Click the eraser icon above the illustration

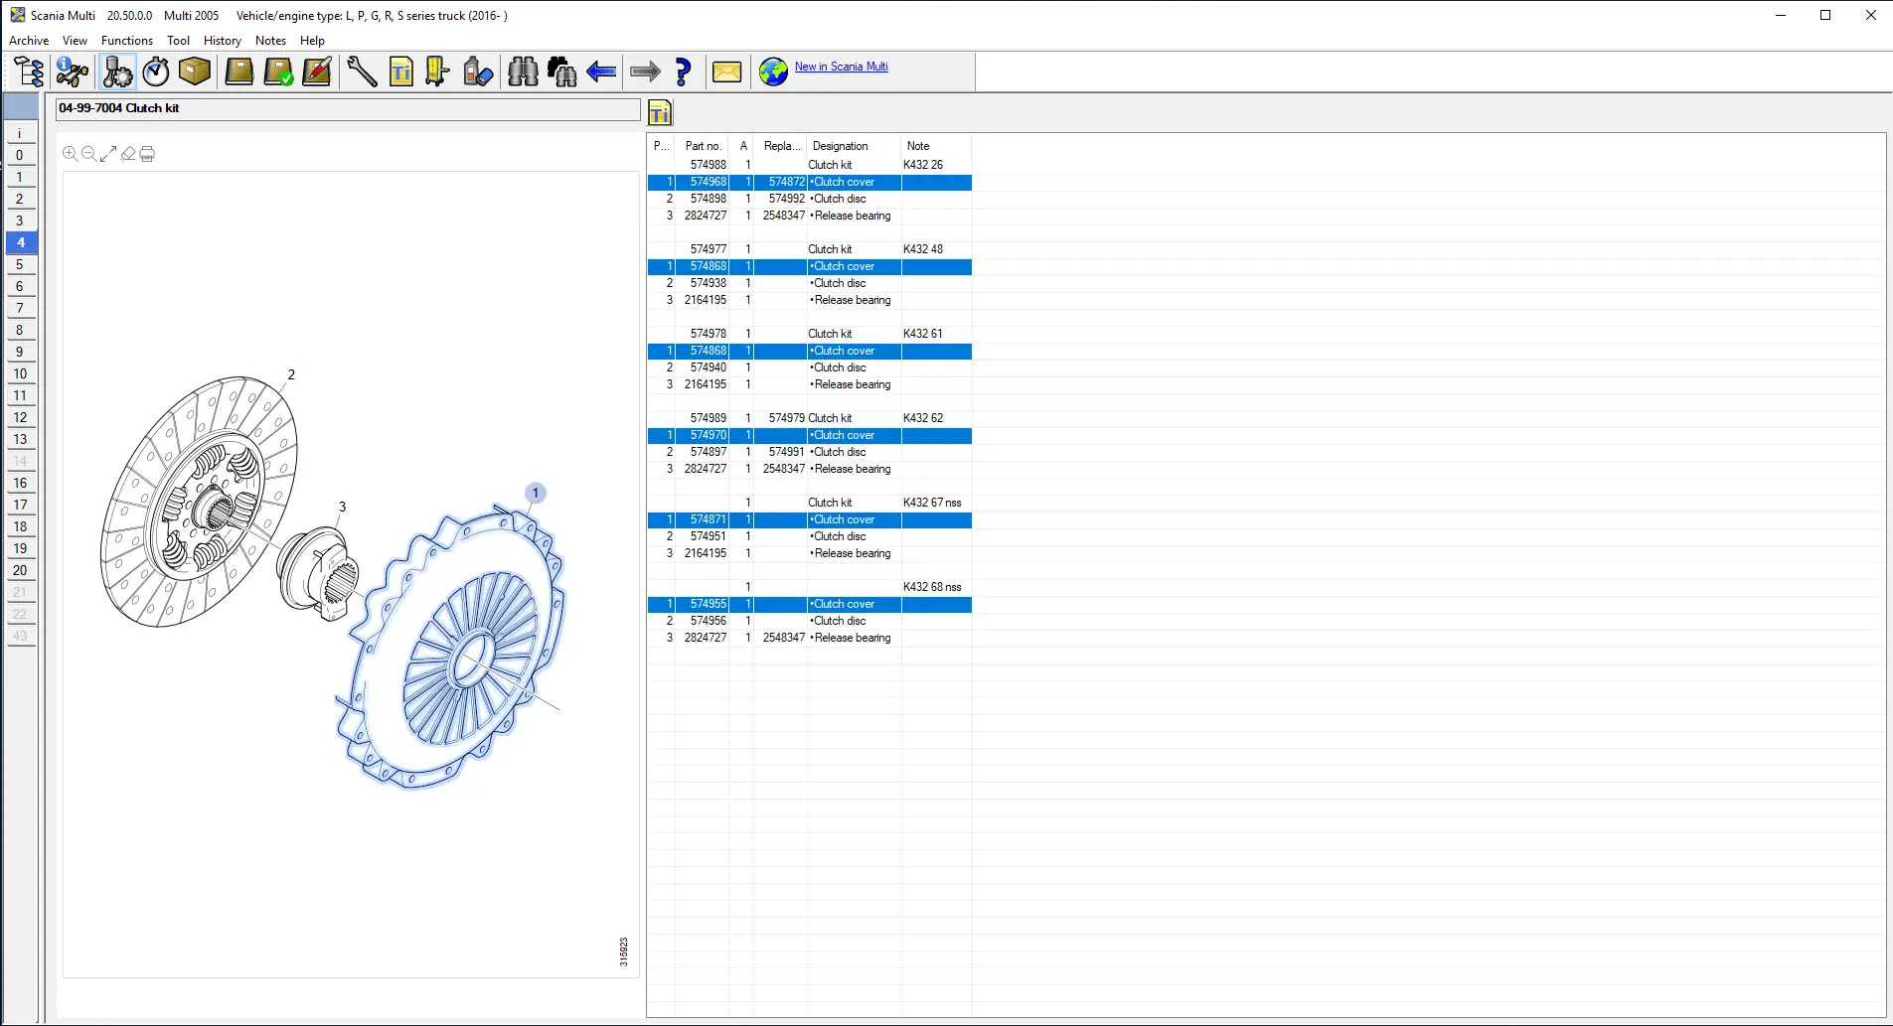click(128, 154)
